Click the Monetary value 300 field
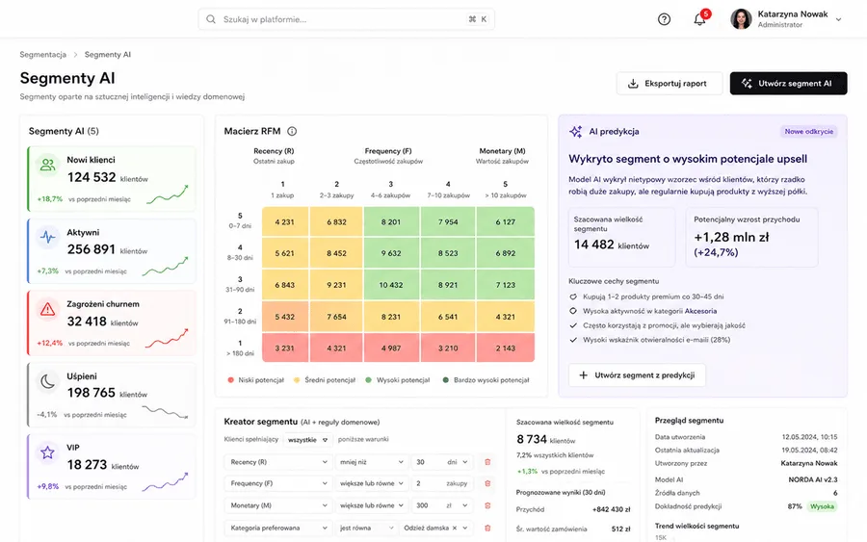The height and width of the screenshot is (542, 867). pos(427,505)
